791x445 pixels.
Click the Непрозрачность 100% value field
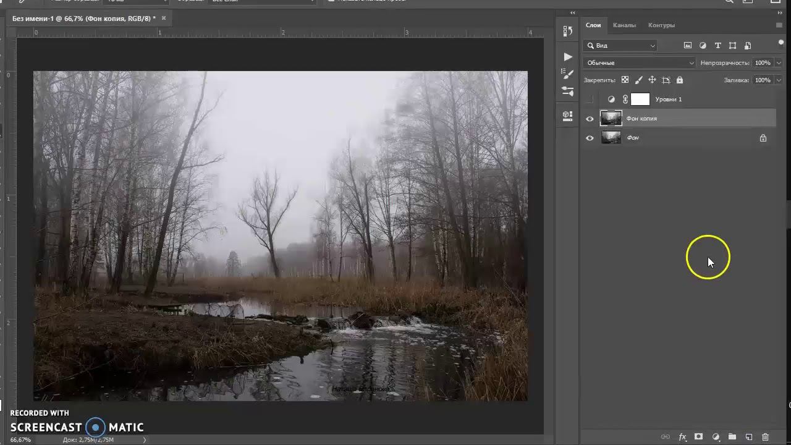tap(763, 63)
